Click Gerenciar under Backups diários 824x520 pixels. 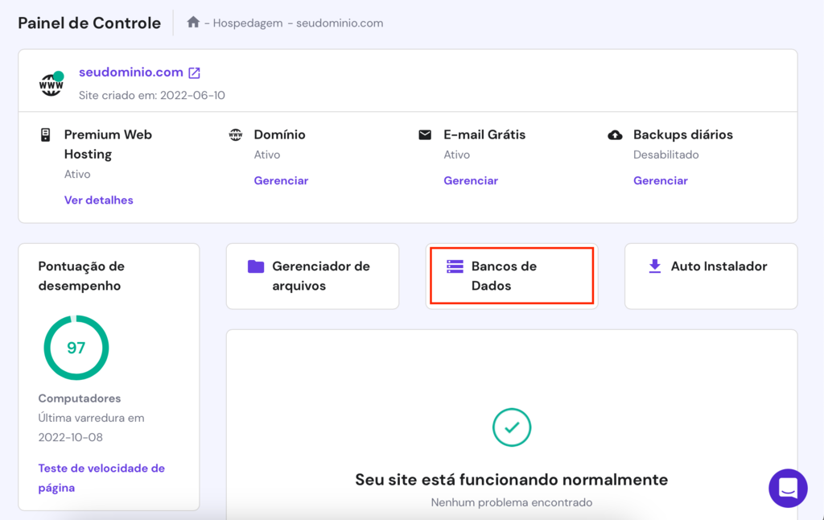(660, 180)
